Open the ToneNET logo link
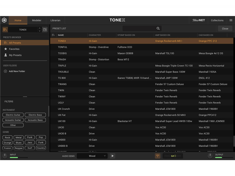 [198, 20]
